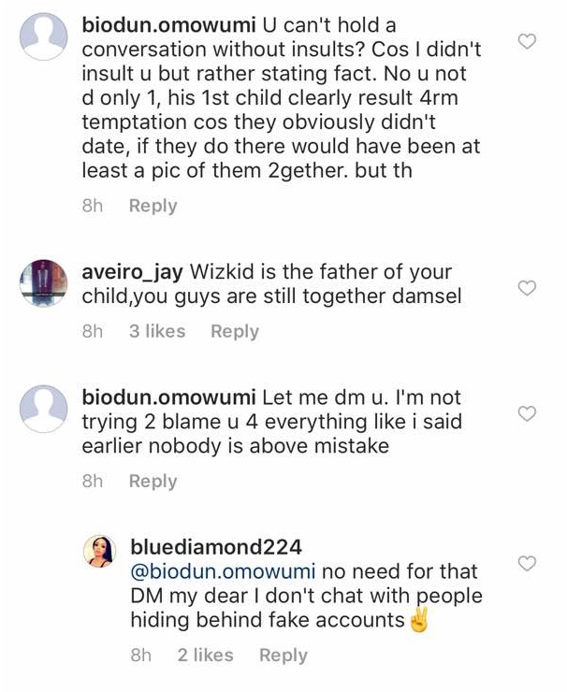Image resolution: width=567 pixels, height=692 pixels.
Task: Open aveiro_jay's profile picture
Action: [44, 281]
